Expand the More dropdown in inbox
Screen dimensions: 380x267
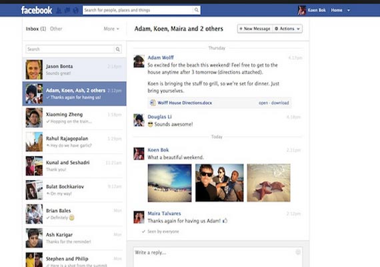tap(111, 29)
